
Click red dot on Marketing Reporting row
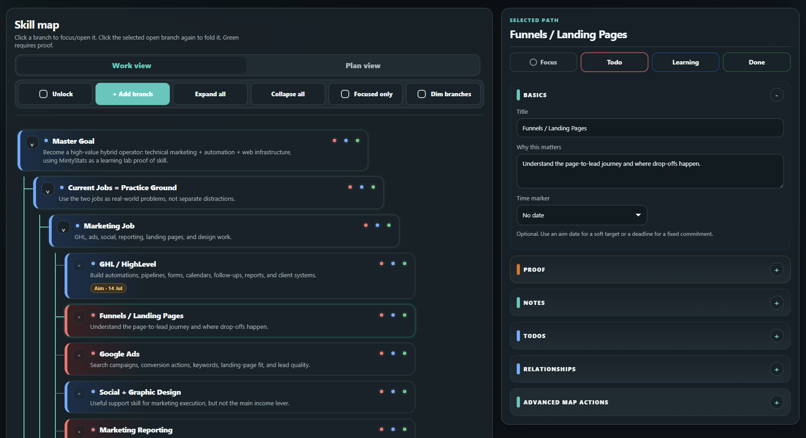(x=382, y=429)
